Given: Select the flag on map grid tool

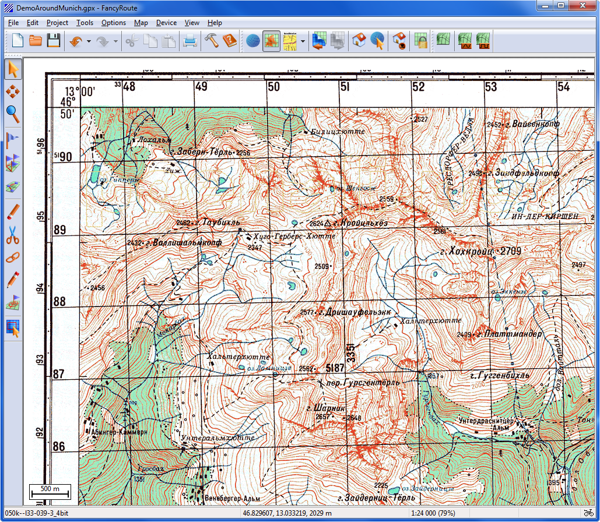Looking at the screenshot, I should pyautogui.click(x=13, y=304).
